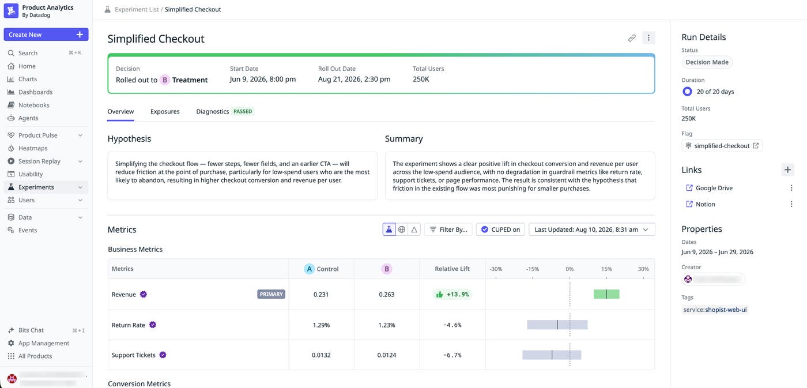The image size is (807, 388).
Task: Click the service:shopist-web-ui tag
Action: [x=715, y=310]
